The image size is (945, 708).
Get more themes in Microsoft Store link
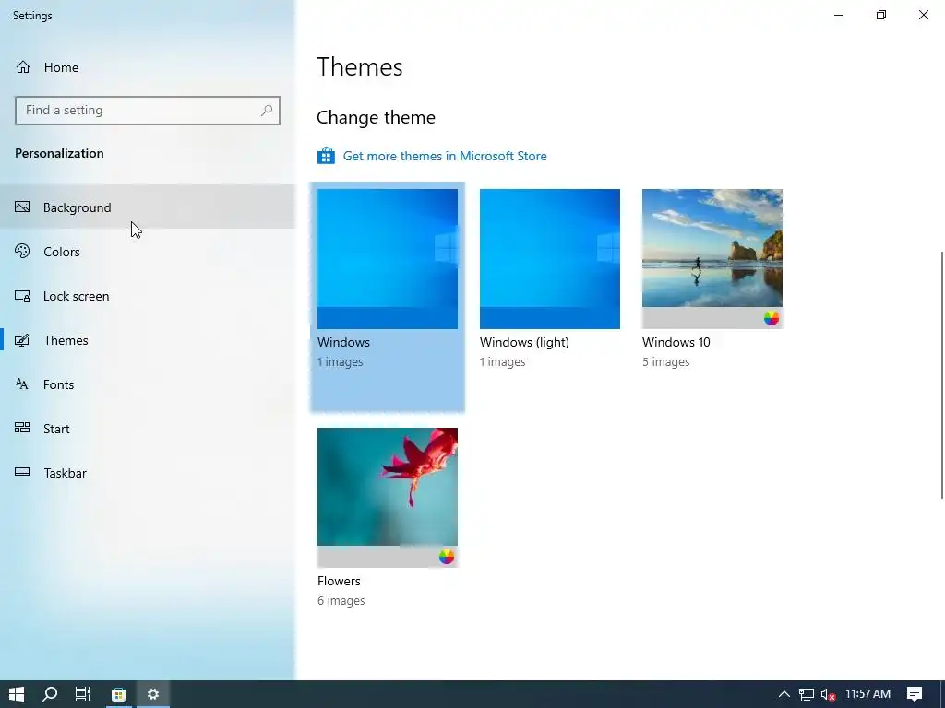click(445, 156)
